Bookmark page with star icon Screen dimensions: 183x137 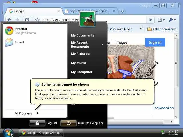point(37,20)
